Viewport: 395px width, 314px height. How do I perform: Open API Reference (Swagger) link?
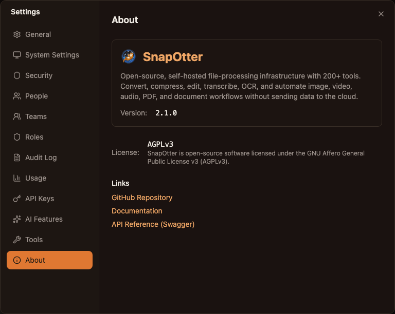click(x=153, y=224)
